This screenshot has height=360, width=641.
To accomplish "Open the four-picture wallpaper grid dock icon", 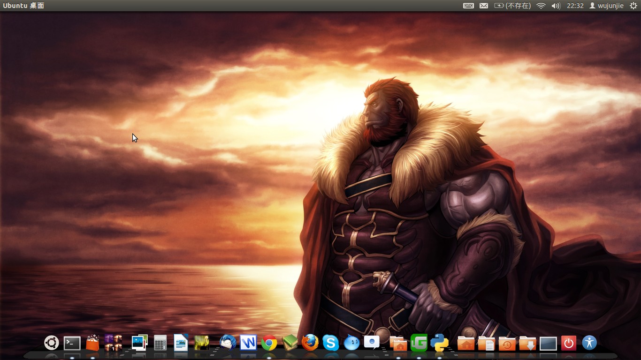I will click(x=113, y=343).
